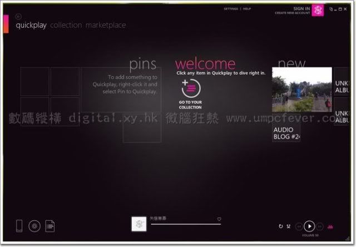The width and height of the screenshot is (356, 247).
Task: Open the marketplace tab
Action: coord(106,25)
